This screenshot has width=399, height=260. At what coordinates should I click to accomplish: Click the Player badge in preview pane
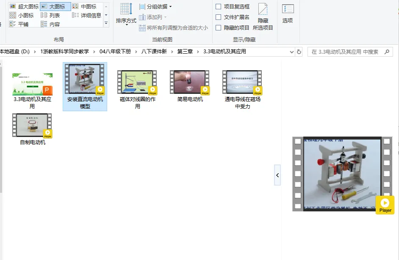click(385, 205)
